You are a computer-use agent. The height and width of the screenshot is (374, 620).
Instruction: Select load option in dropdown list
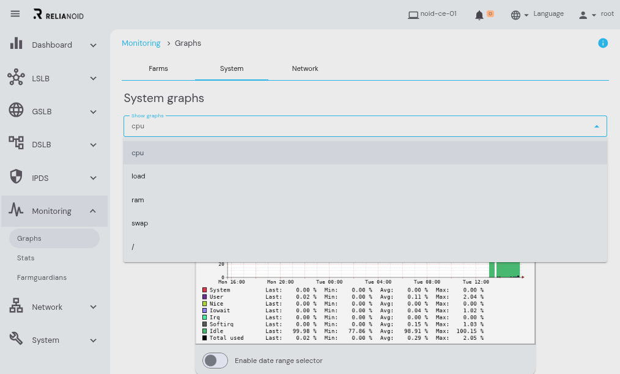click(x=365, y=176)
